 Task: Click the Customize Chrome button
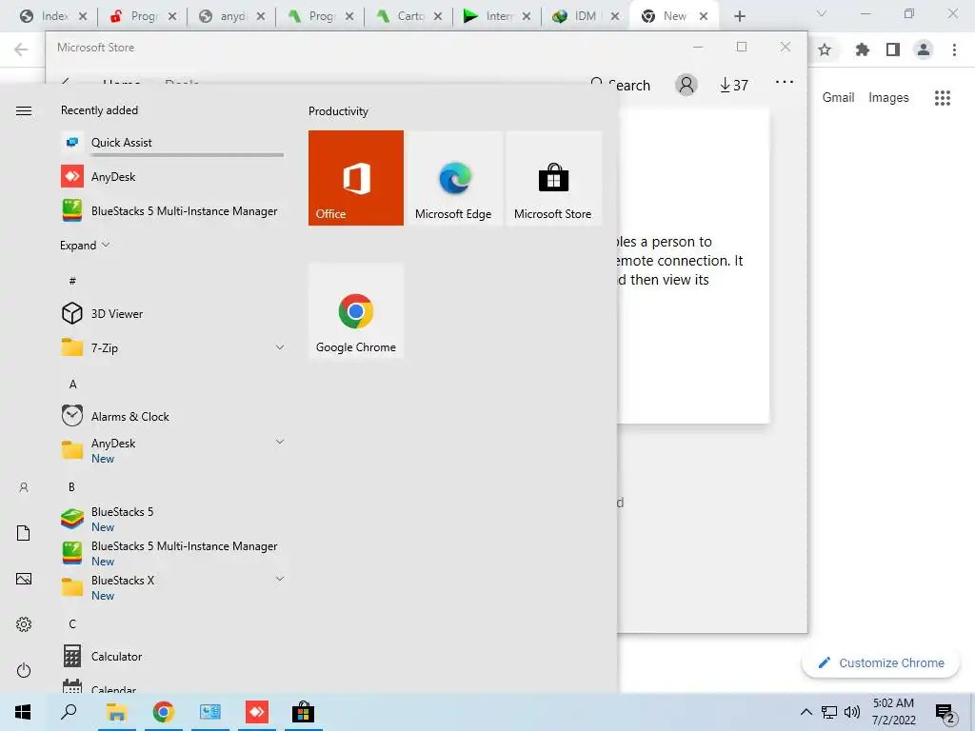[881, 662]
